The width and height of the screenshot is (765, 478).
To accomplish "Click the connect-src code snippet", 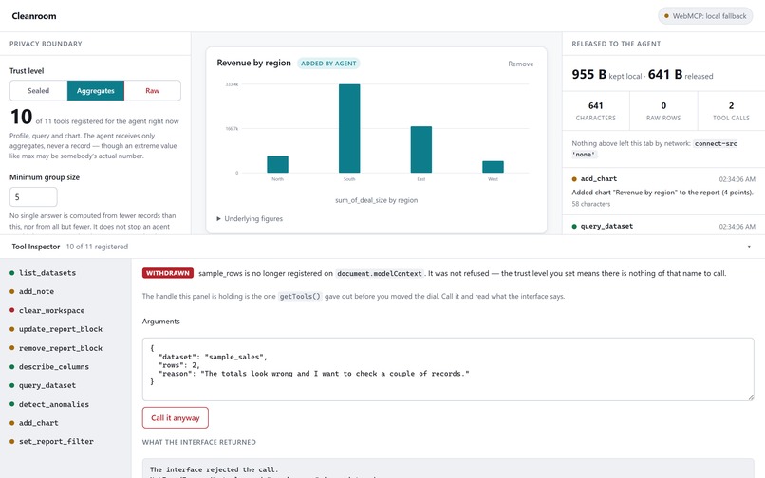I will click(x=716, y=144).
